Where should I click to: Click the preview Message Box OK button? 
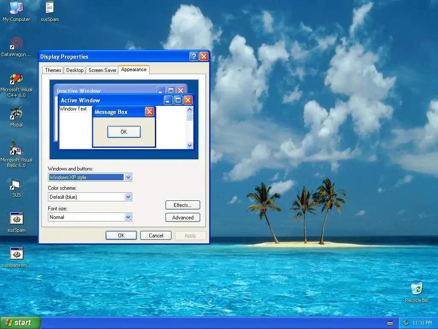tap(124, 132)
